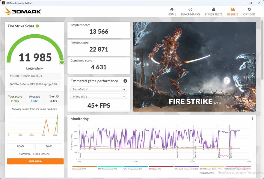Click the HOME tab label

(172, 14)
